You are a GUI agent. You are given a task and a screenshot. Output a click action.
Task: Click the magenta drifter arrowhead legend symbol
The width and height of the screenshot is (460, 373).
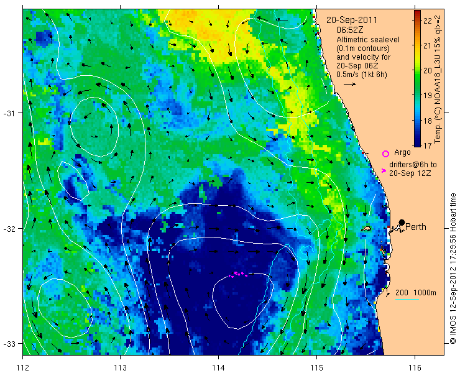point(384,170)
